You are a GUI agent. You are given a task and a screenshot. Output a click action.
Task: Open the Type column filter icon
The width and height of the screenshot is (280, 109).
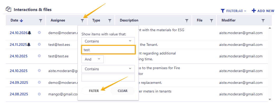[x=110, y=20]
